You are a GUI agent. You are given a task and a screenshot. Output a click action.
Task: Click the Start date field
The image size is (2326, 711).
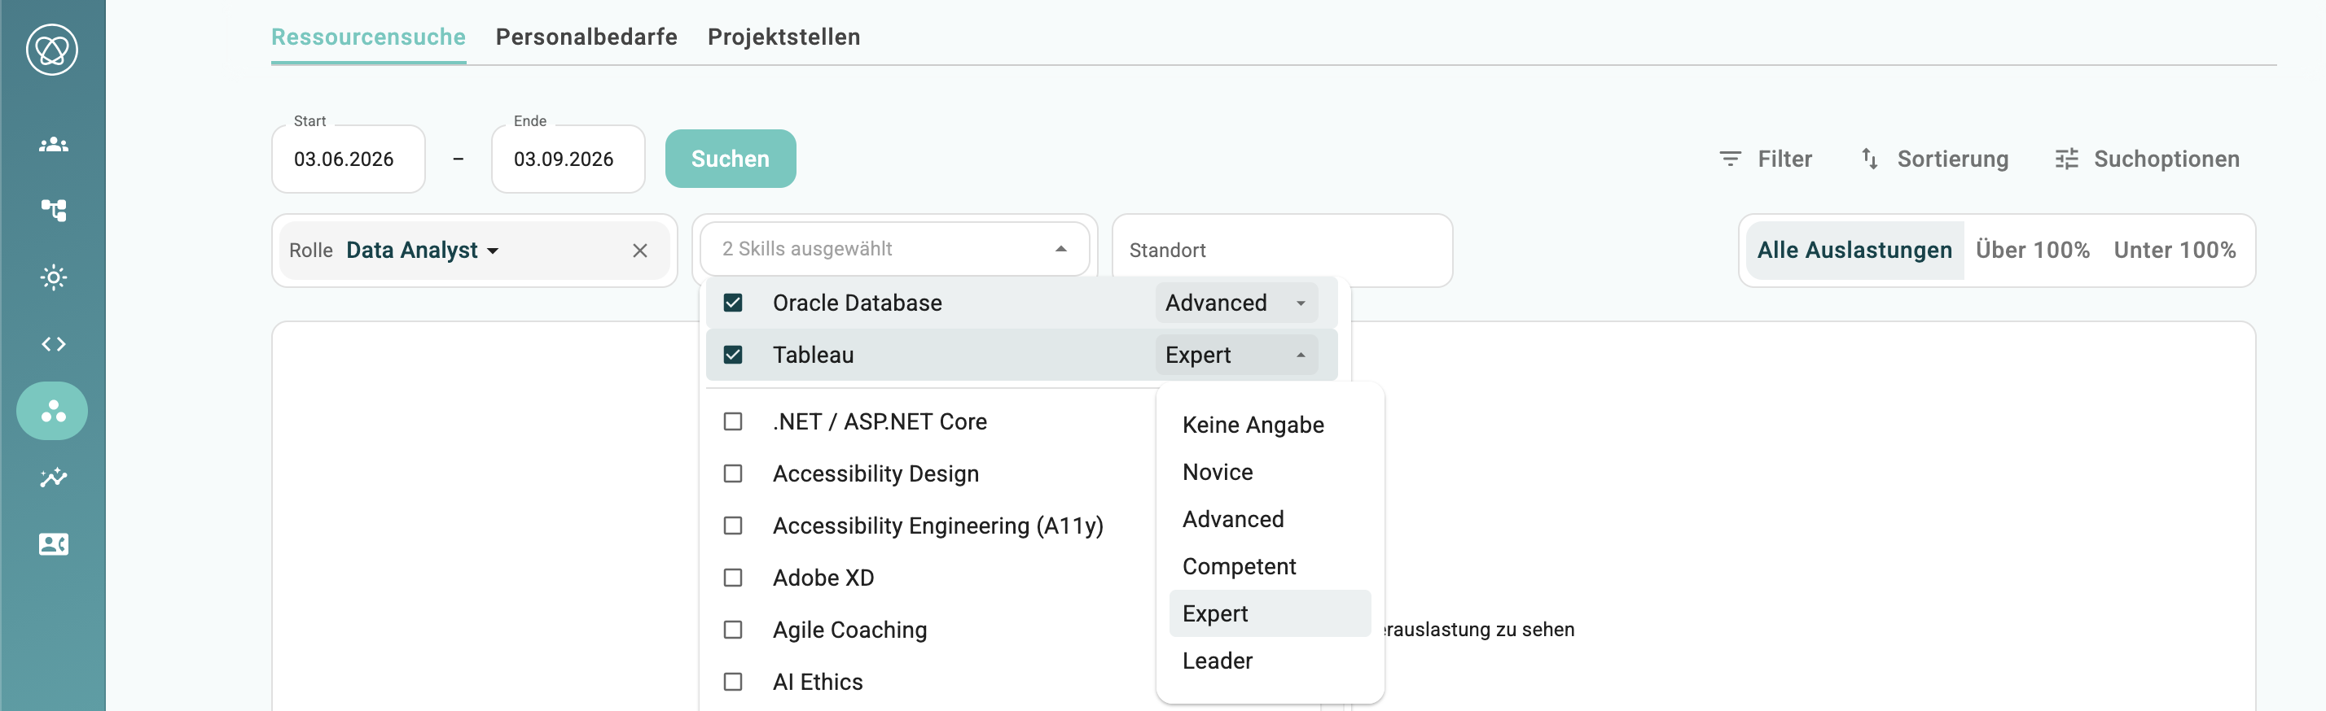click(349, 159)
